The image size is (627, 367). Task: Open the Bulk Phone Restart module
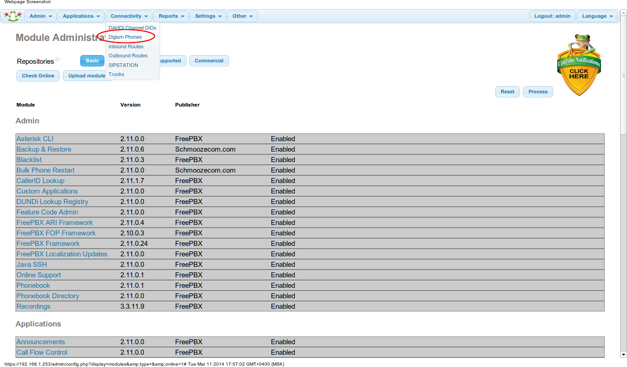[45, 170]
